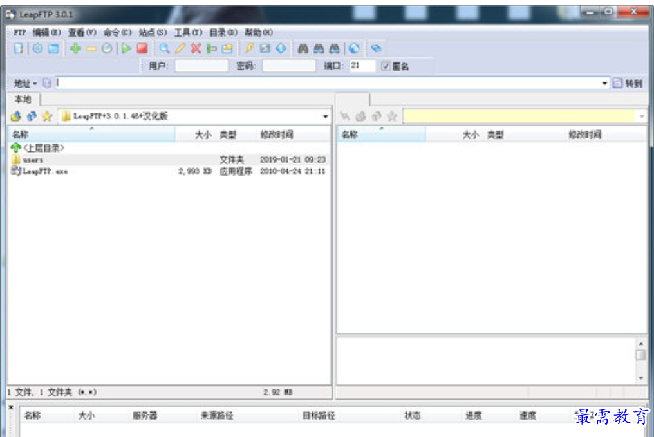
Task: Click the second binoculars icon
Action: click(x=319, y=48)
